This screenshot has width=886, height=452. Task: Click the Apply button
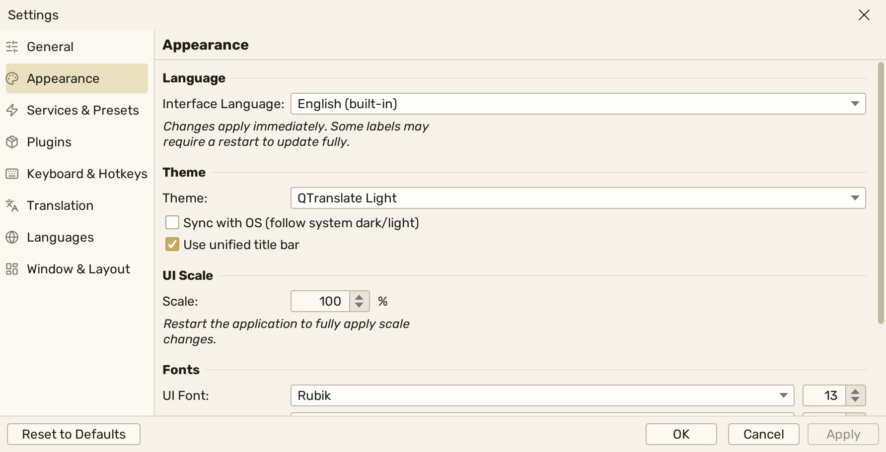point(843,434)
